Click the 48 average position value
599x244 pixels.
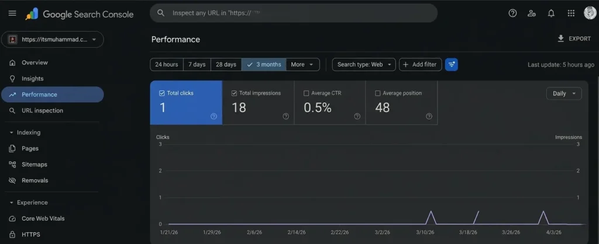click(x=383, y=107)
